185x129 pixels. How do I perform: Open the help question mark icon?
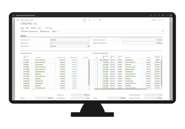point(167,15)
